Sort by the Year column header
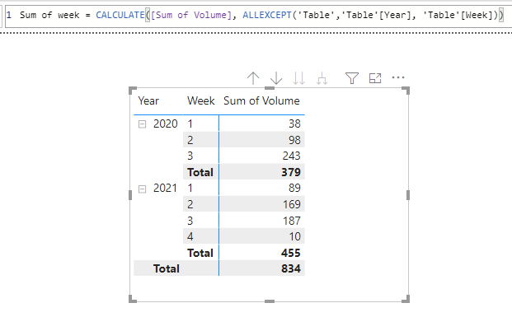This screenshot has height=317, width=512. 148,101
